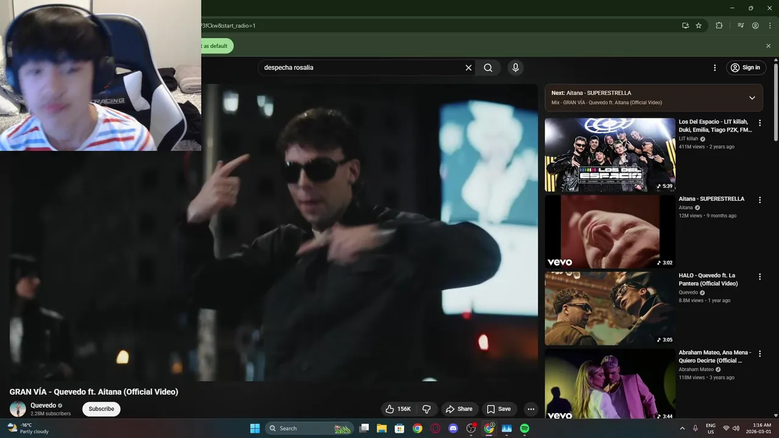The image size is (779, 438).
Task: Open Spotify from taskbar
Action: pos(525,428)
